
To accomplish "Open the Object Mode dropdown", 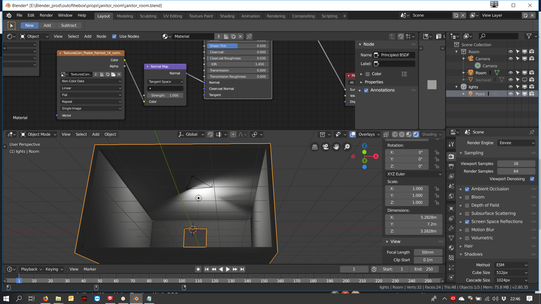I will click(39, 135).
